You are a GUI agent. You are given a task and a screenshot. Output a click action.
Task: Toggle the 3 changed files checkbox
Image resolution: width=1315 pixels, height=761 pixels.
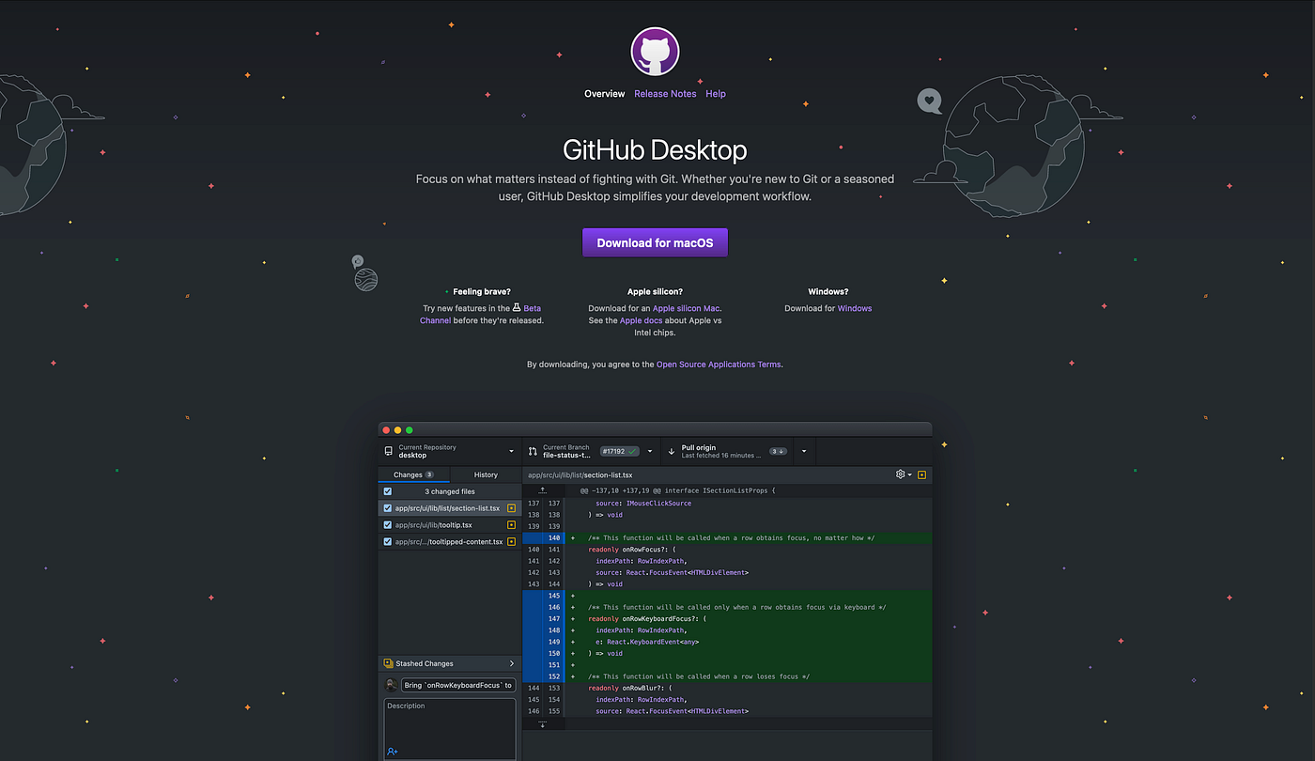(387, 491)
